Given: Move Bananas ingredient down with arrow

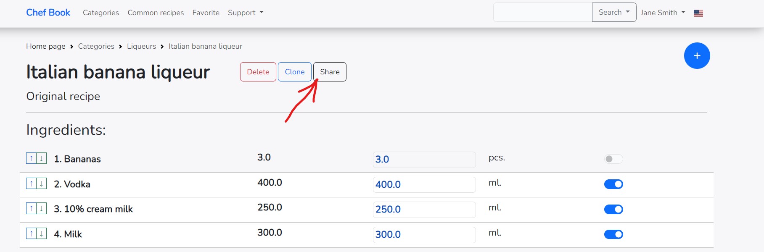Looking at the screenshot, I should [42, 158].
